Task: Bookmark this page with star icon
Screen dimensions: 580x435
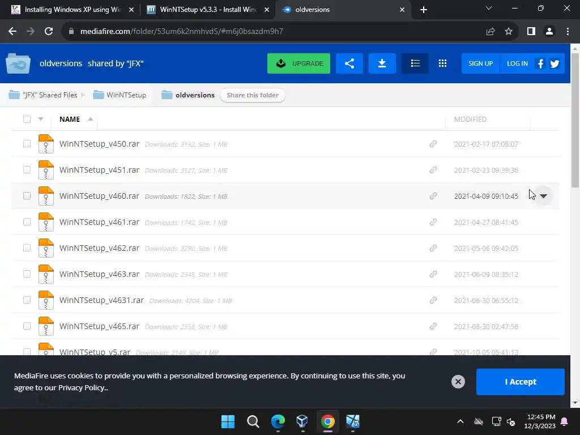Action: pos(509,32)
